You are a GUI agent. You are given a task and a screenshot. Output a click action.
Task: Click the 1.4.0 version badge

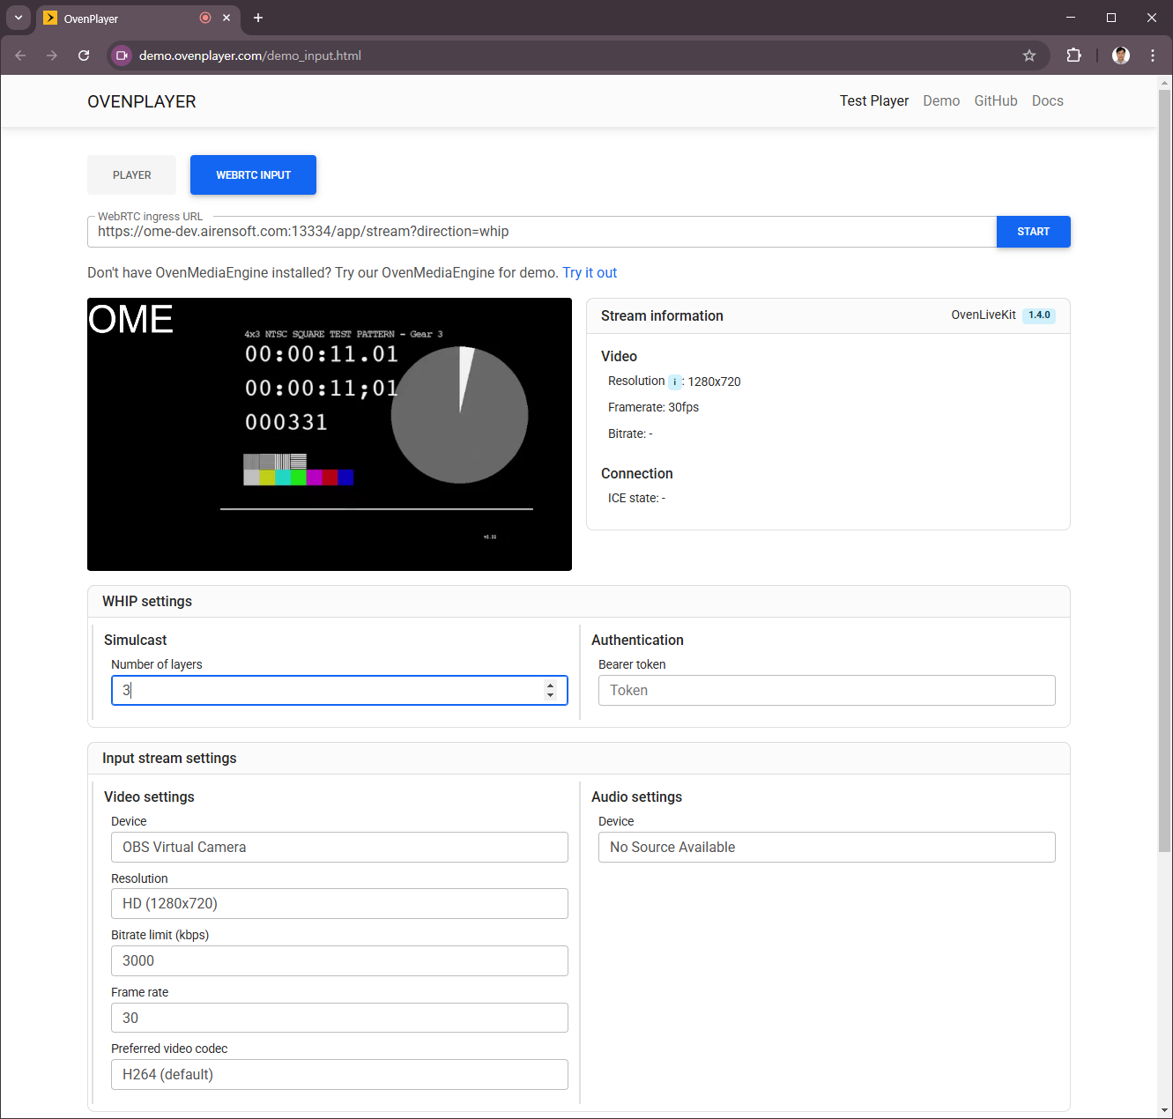click(x=1039, y=315)
